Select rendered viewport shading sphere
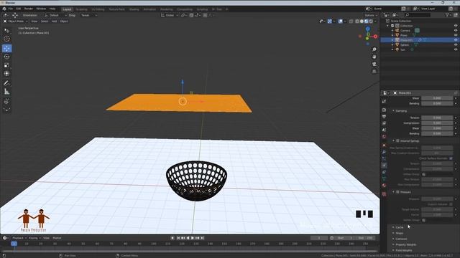The width and height of the screenshot is (460, 258). [x=371, y=21]
